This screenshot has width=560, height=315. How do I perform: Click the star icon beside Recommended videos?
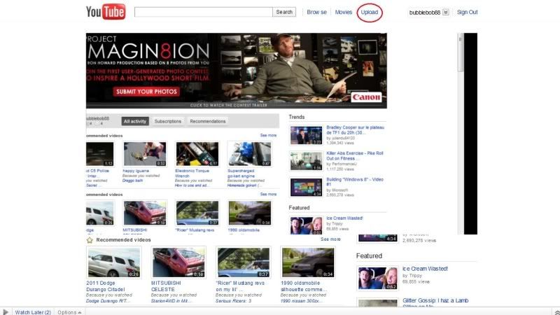click(90, 240)
